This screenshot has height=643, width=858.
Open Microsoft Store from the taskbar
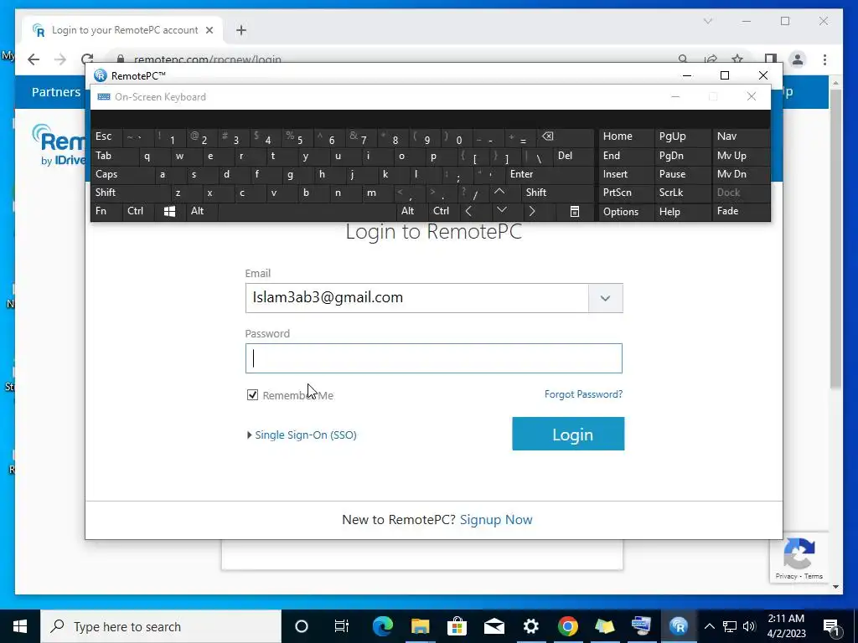(457, 626)
